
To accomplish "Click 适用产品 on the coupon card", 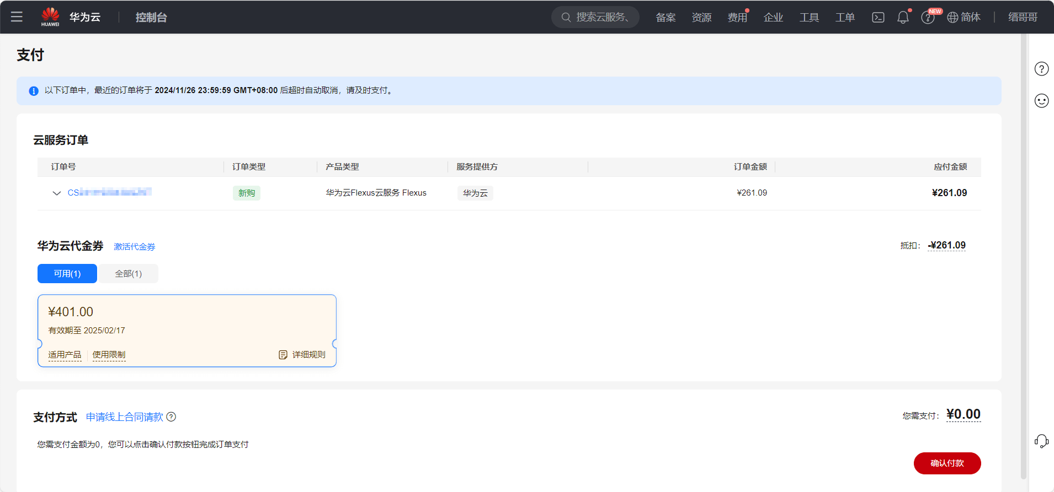I will point(65,355).
